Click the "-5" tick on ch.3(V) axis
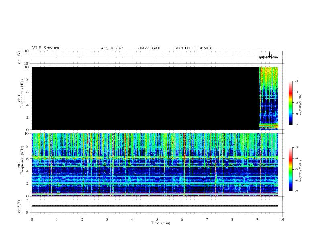Image resolution: width=318 pixels, height=246 pixels. 27,213
